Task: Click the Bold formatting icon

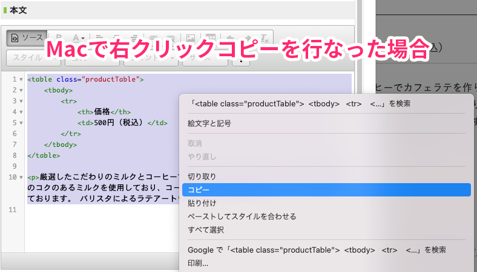Action: 59,38
